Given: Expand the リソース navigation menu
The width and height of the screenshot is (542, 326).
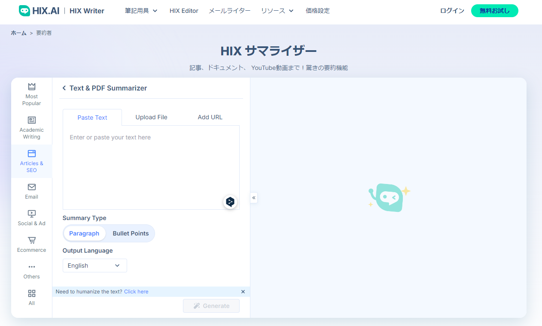Looking at the screenshot, I should pos(277,11).
